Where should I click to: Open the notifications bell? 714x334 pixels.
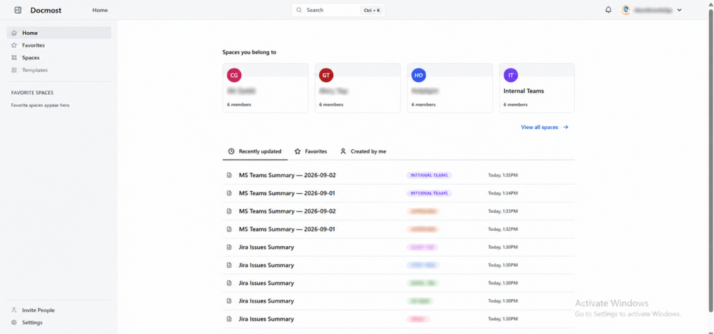pos(608,10)
